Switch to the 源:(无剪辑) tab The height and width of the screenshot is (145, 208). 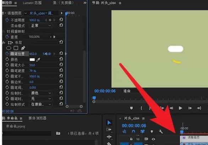pyautogui.click(x=63, y=3)
